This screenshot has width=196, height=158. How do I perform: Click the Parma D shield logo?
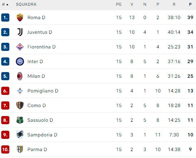point(20,149)
